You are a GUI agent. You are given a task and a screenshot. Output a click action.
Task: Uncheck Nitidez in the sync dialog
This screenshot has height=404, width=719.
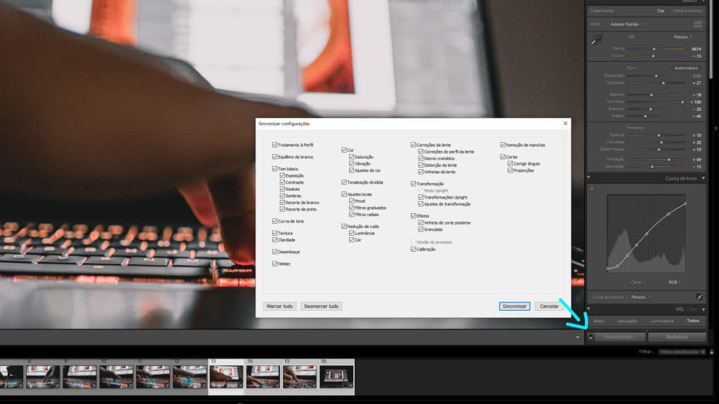click(x=275, y=264)
